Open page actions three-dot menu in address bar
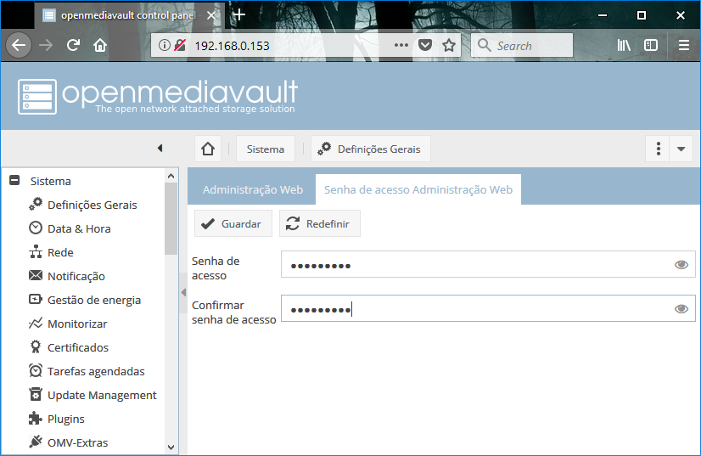This screenshot has height=456, width=701. coord(401,45)
